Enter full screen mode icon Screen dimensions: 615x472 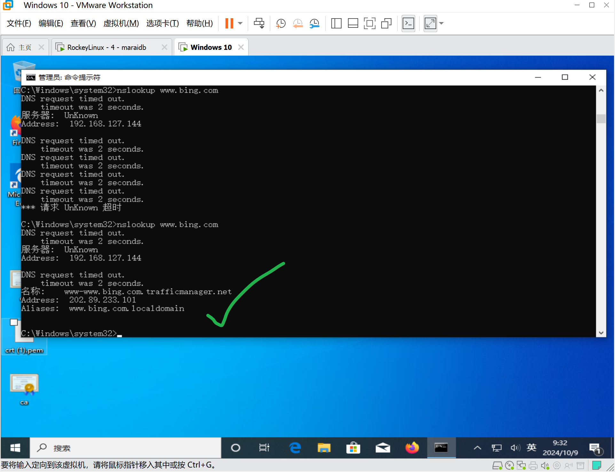tap(369, 23)
